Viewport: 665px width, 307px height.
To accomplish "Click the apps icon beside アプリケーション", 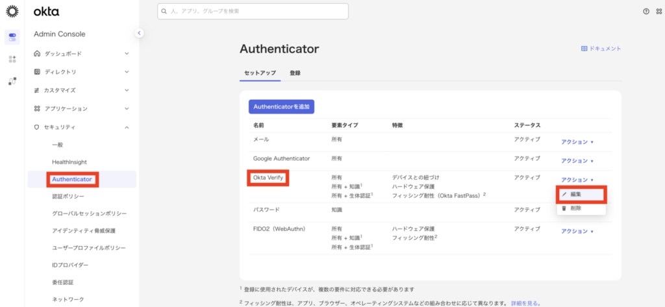I will point(37,108).
